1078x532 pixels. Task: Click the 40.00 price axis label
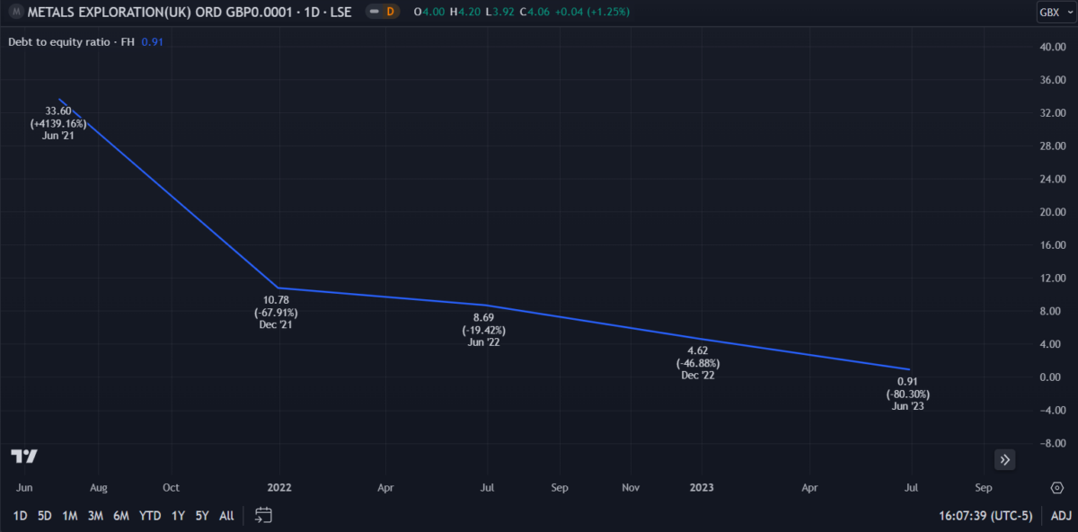tap(1052, 47)
